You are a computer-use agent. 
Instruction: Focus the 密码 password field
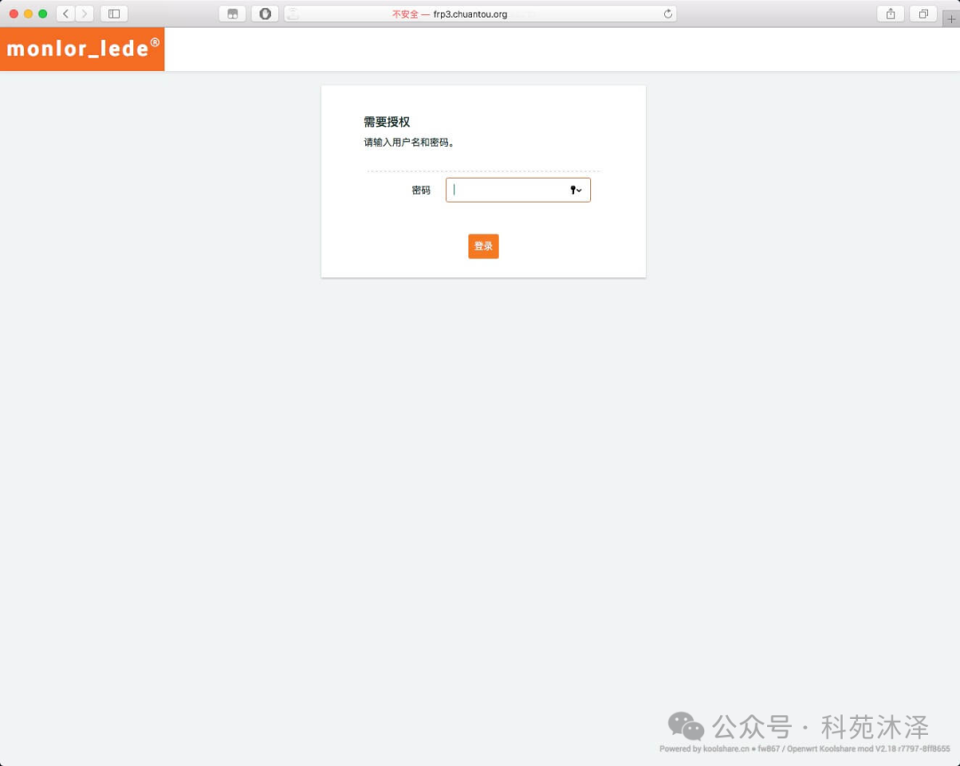(507, 190)
